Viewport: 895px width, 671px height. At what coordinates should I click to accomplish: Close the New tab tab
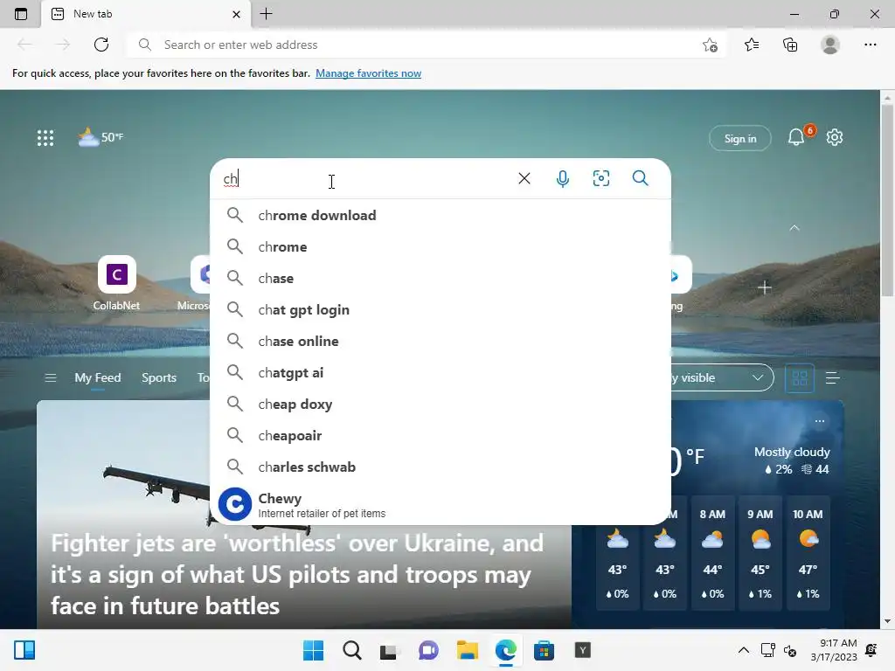[x=236, y=14]
